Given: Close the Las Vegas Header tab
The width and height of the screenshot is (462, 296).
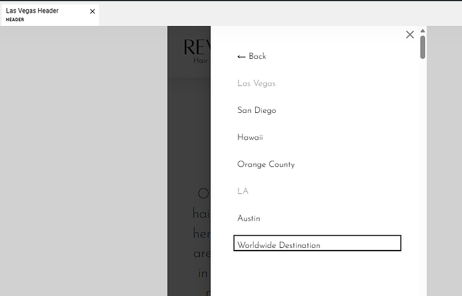Looking at the screenshot, I should click(92, 11).
